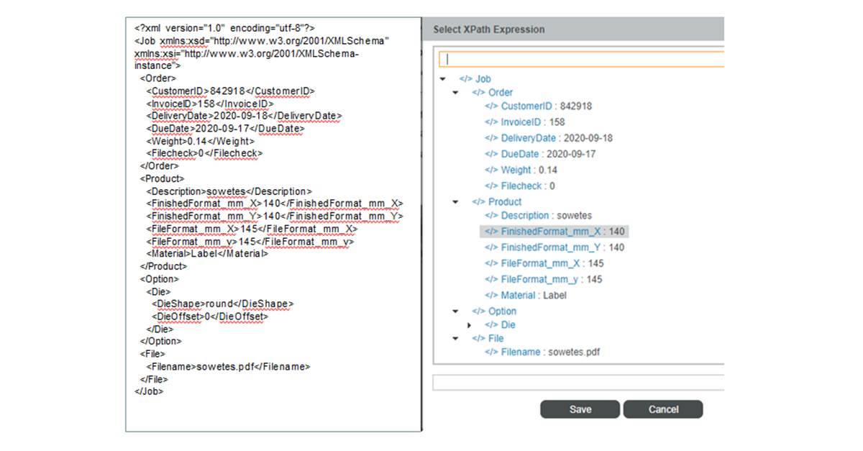The width and height of the screenshot is (863, 451).
Task: Click the Cancel button
Action: (x=663, y=409)
